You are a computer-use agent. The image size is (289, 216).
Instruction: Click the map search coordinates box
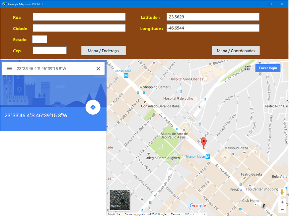point(53,69)
